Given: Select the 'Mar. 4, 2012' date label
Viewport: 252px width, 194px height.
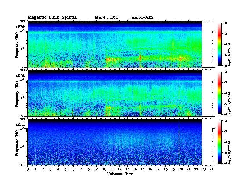Looking at the screenshot, I should 106,18.
